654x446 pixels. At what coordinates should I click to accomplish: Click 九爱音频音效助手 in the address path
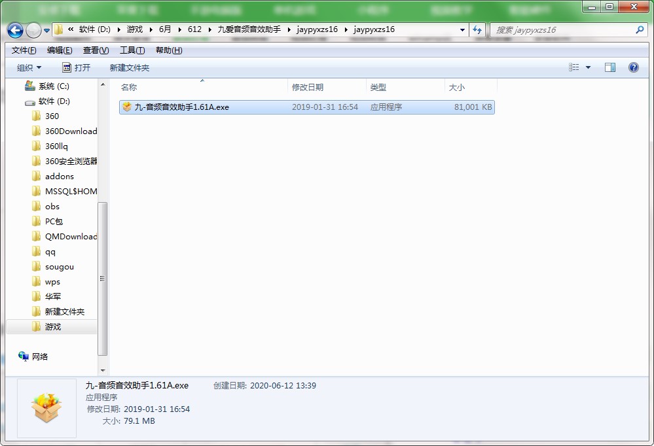click(249, 29)
